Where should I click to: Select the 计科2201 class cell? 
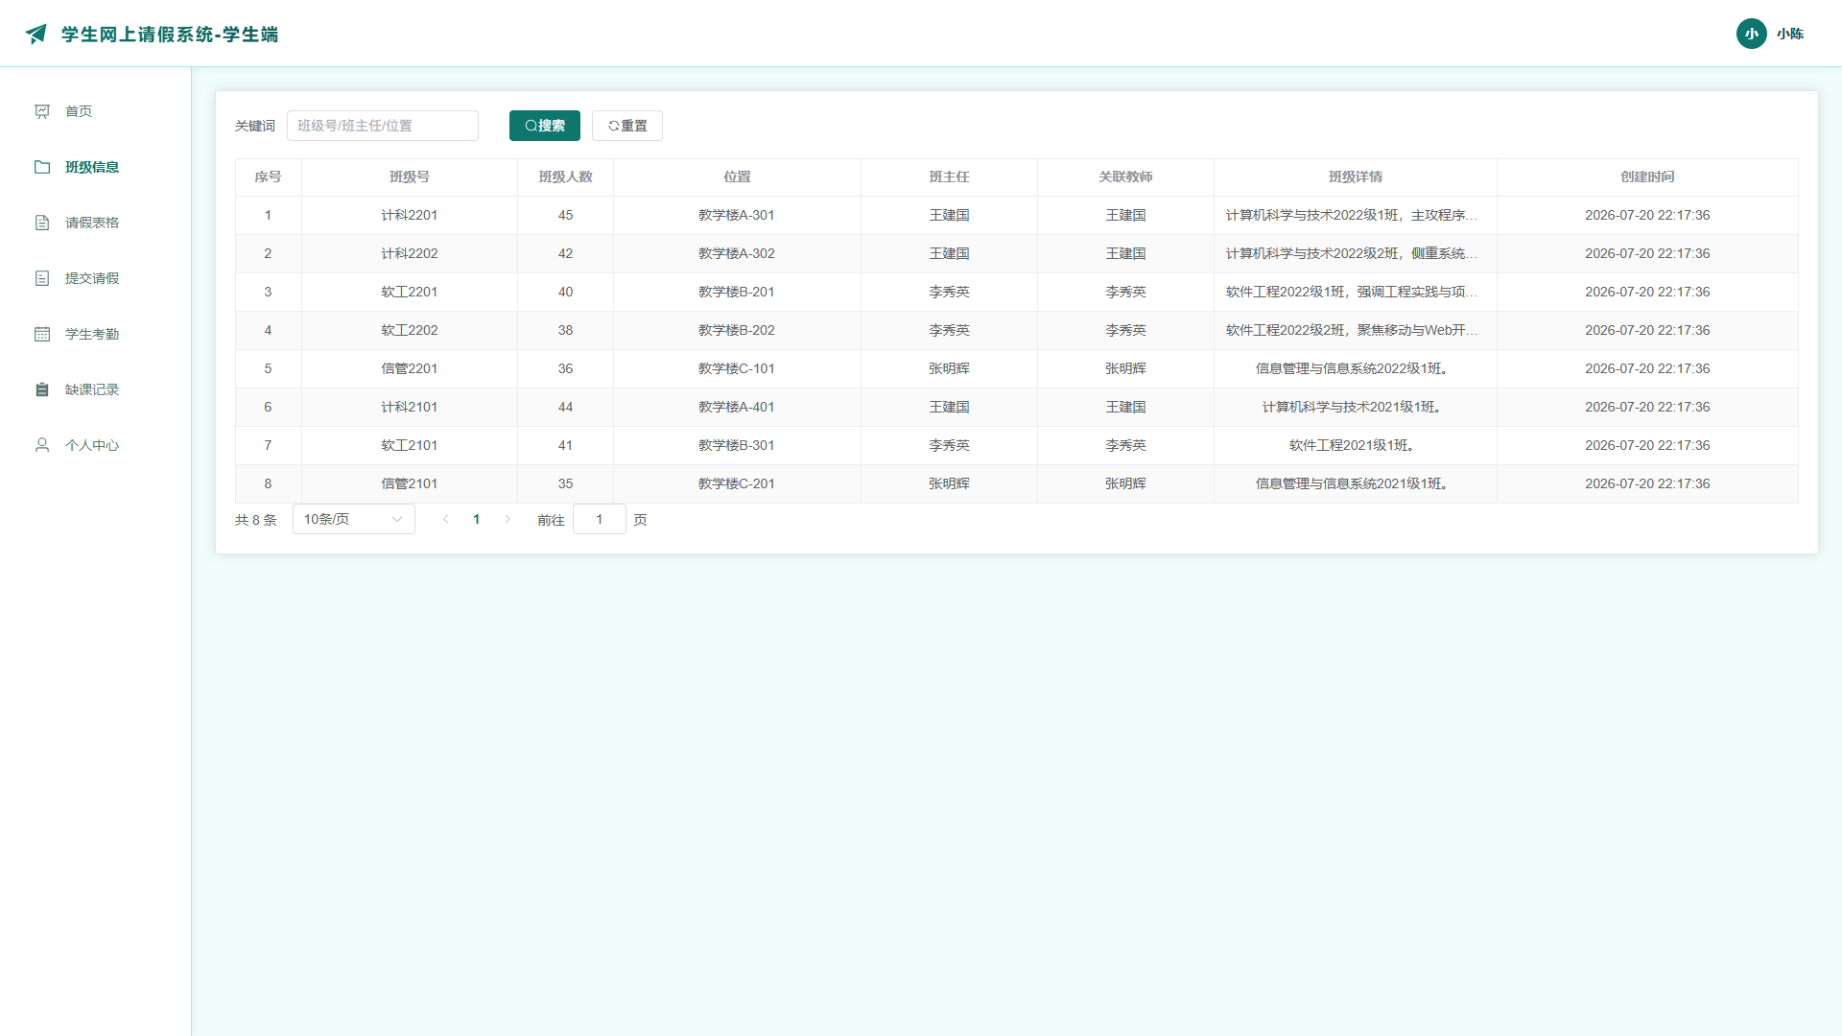[410, 215]
